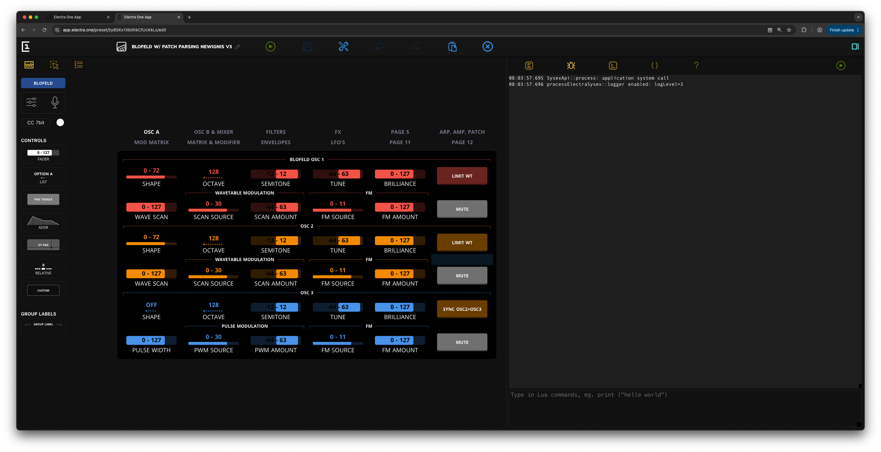Click the green play preset icon in toolbar
The width and height of the screenshot is (881, 452).
270,46
